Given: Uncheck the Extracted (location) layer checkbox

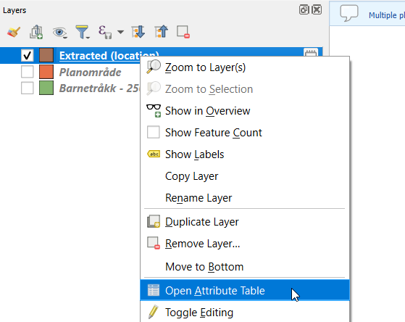Looking at the screenshot, I should coord(27,55).
